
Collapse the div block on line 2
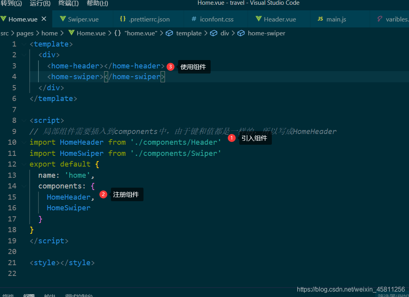(24, 55)
